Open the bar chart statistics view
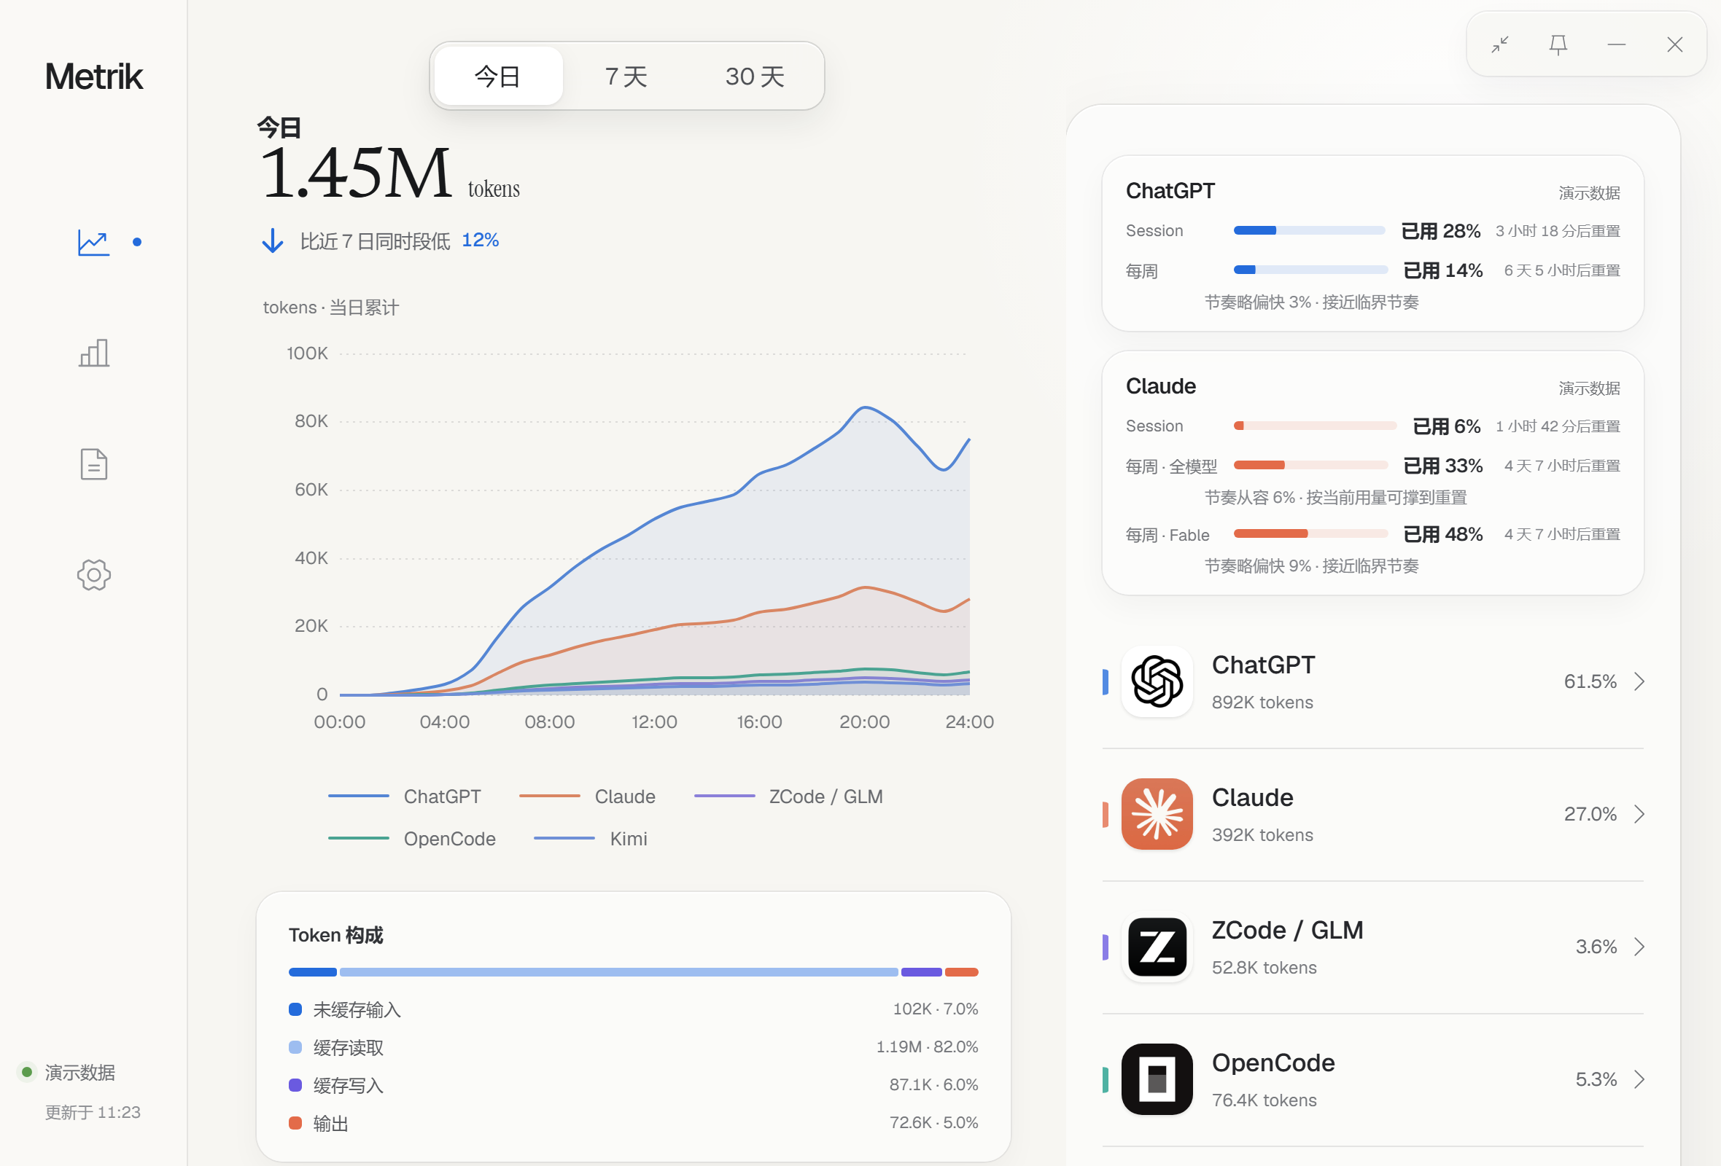This screenshot has width=1721, height=1166. pyautogui.click(x=94, y=353)
